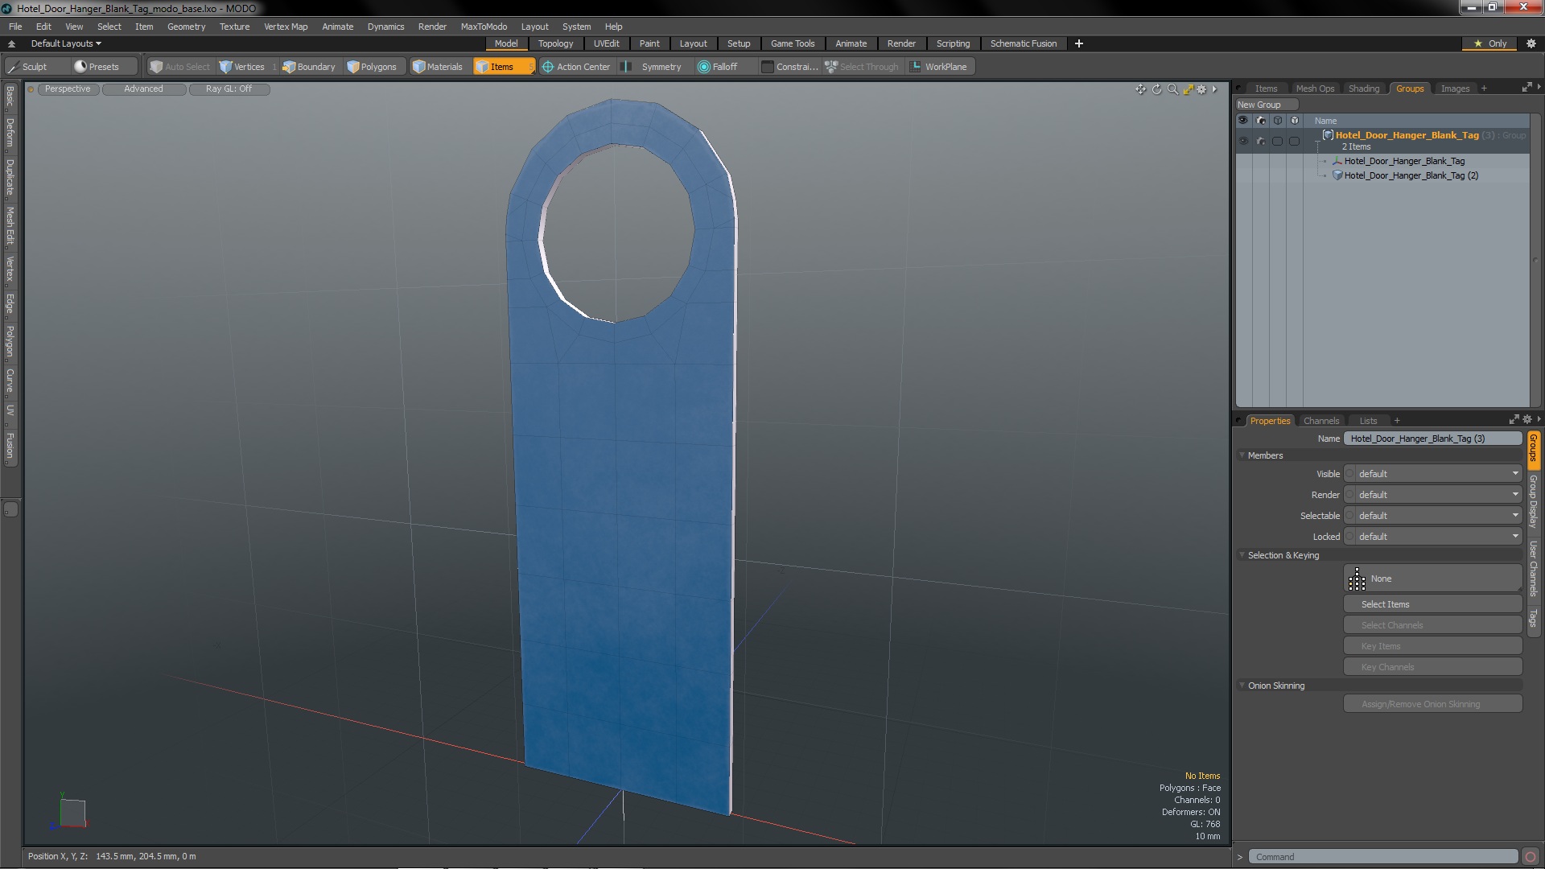Collapse the Selection & Keying section
Screen dimensions: 1545x869
coord(1242,555)
